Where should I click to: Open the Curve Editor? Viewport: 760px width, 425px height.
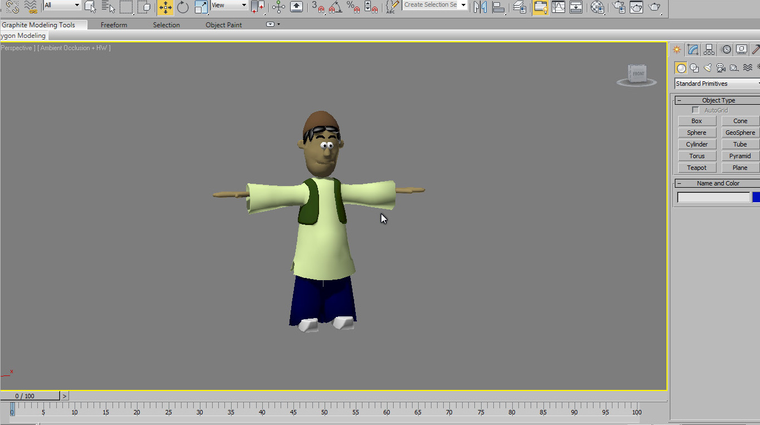[558, 7]
